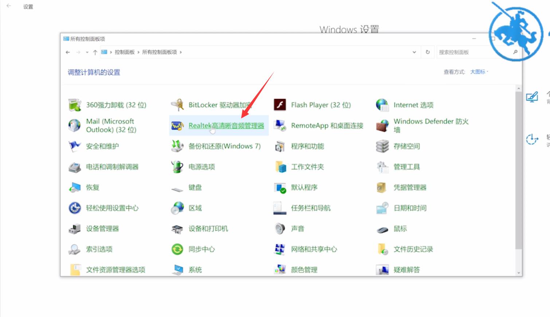
Task: Expand chevron after 所有控制面板项 breadcrumb
Action: tap(181, 52)
